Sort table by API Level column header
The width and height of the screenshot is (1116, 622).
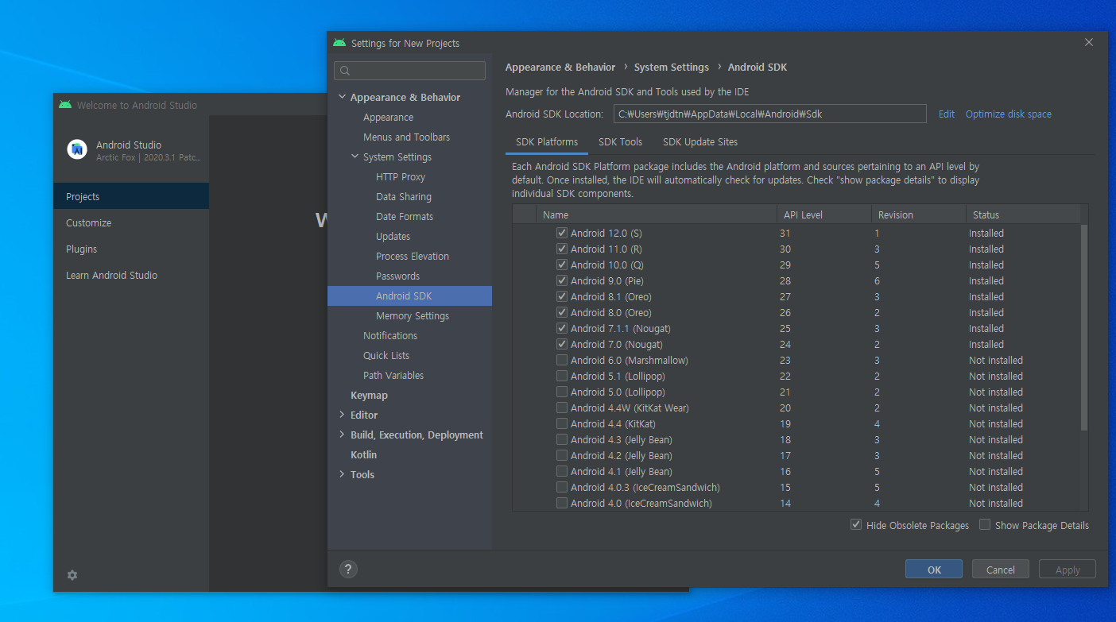(823, 214)
